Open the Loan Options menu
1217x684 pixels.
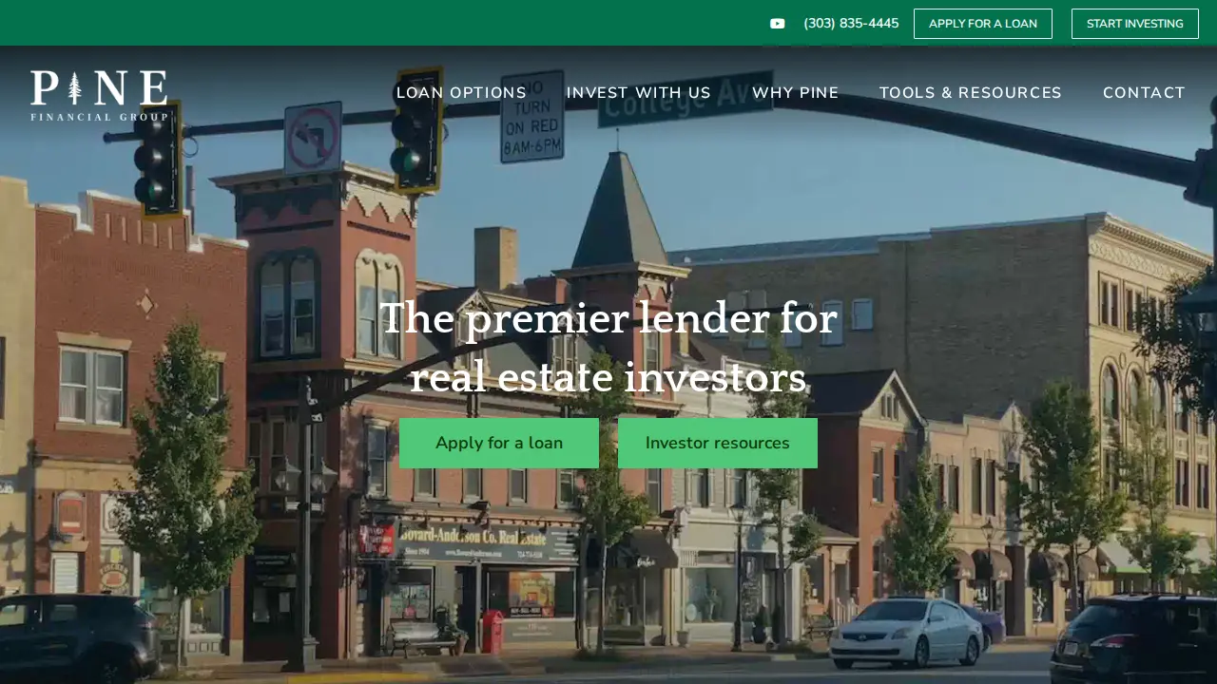461,93
